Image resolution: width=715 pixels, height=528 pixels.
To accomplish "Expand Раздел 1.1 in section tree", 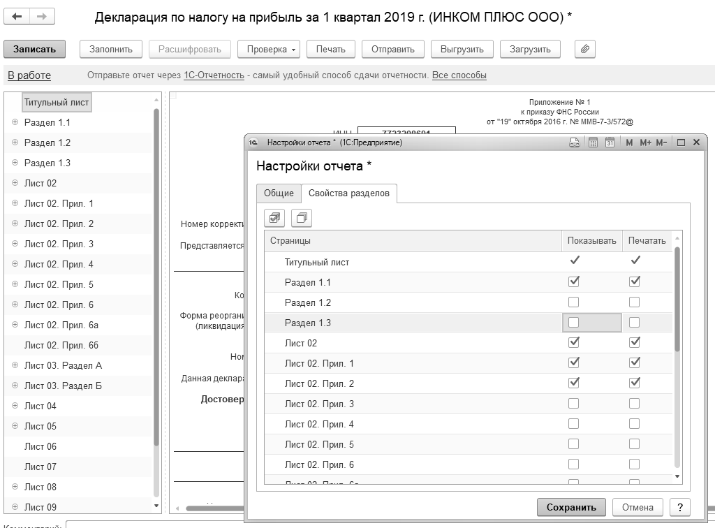I will (x=15, y=122).
